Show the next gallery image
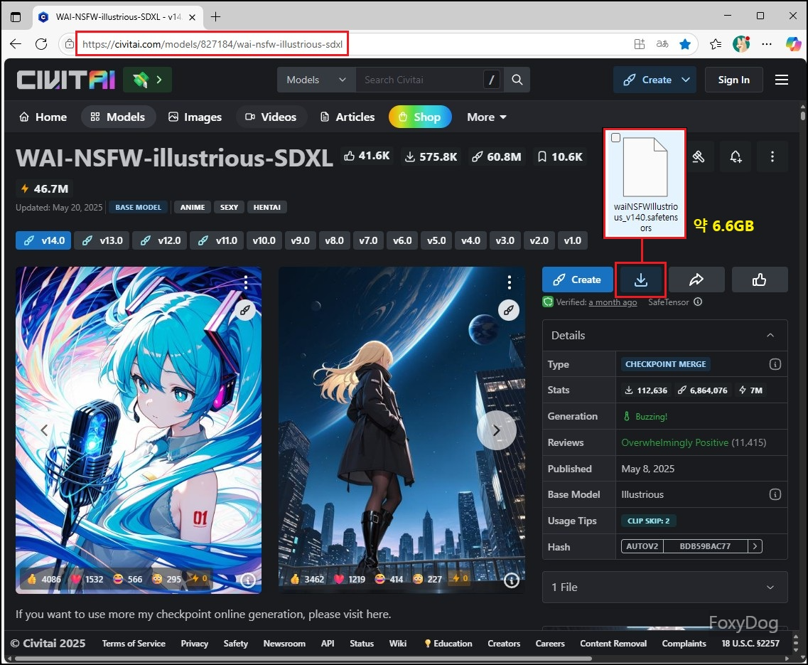 pos(496,430)
